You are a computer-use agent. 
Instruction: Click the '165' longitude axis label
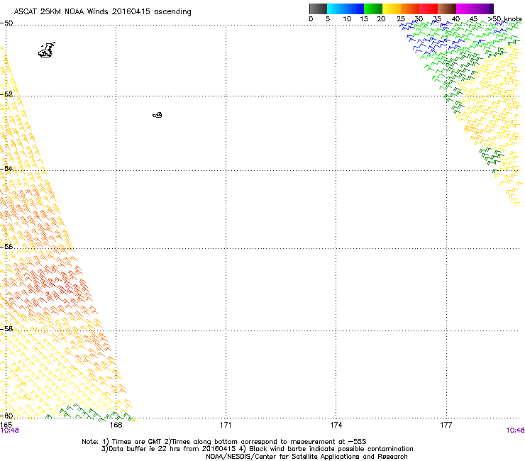pos(6,425)
